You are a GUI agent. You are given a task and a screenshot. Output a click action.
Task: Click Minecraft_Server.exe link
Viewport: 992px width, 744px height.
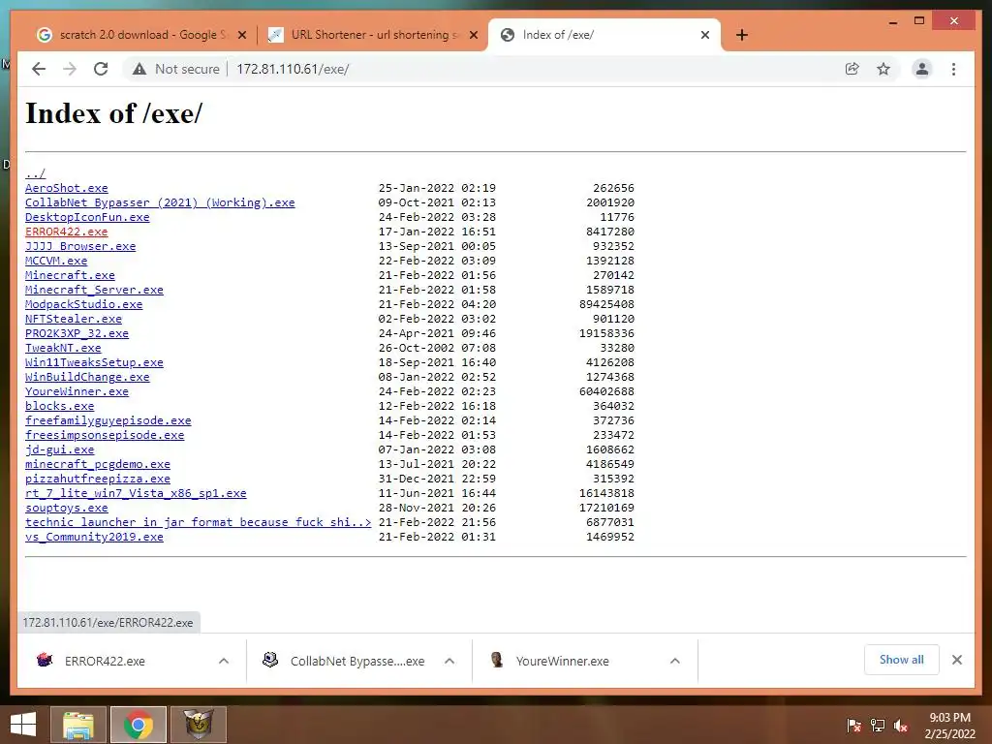click(94, 290)
